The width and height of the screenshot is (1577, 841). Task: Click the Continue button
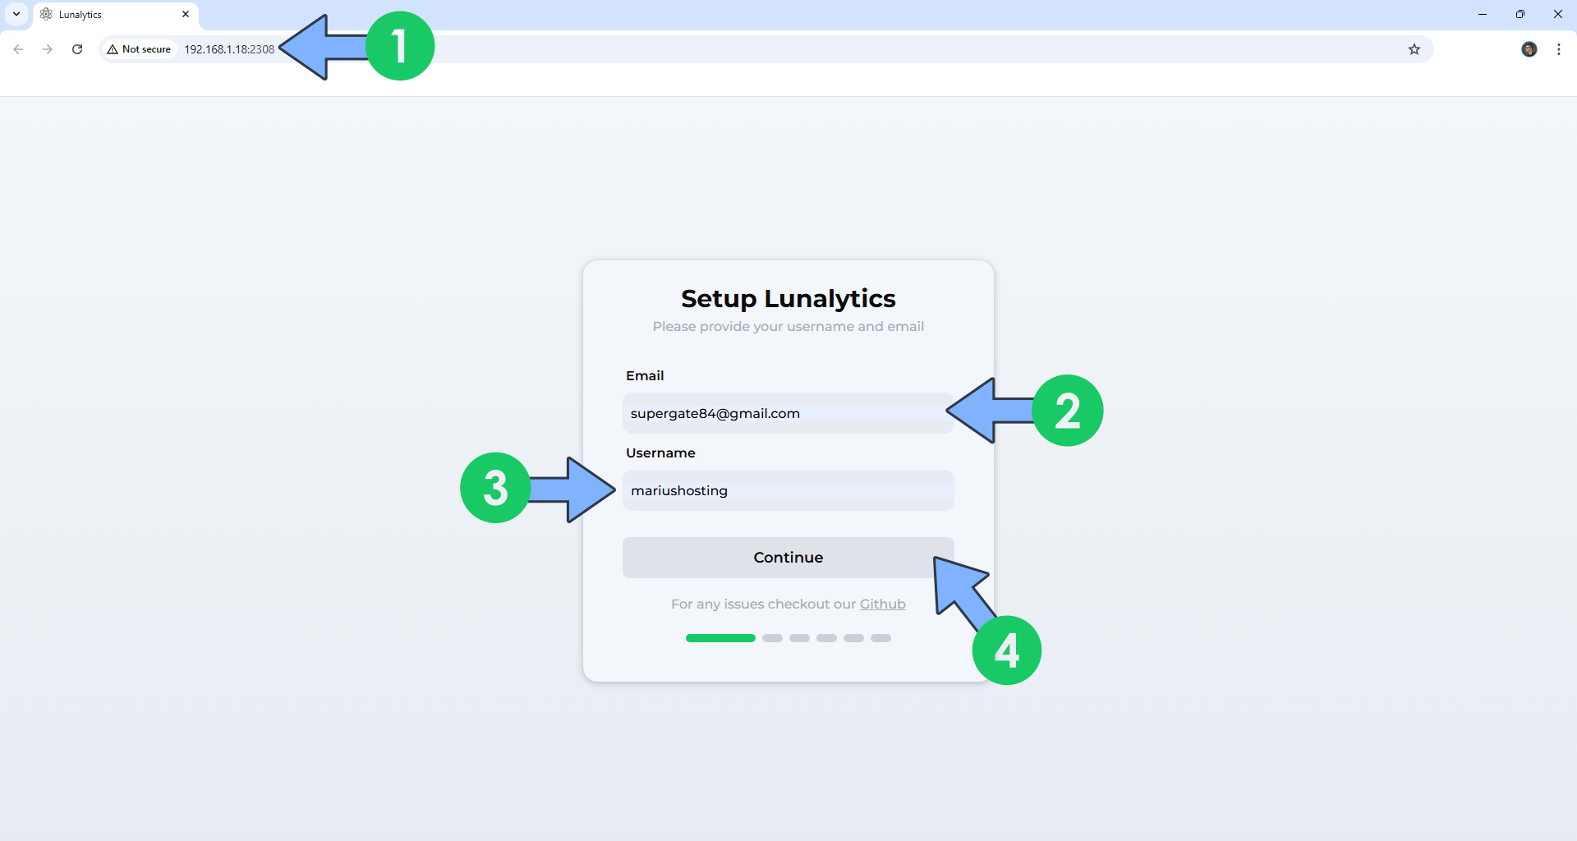coord(788,558)
